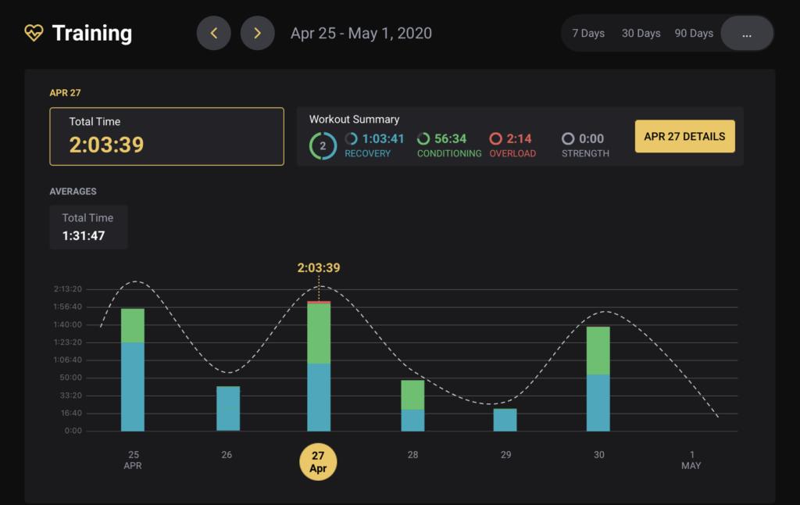
Task: Go to previous week with left arrow
Action: [213, 34]
